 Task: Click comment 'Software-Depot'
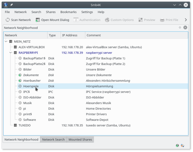(x=97, y=120)
